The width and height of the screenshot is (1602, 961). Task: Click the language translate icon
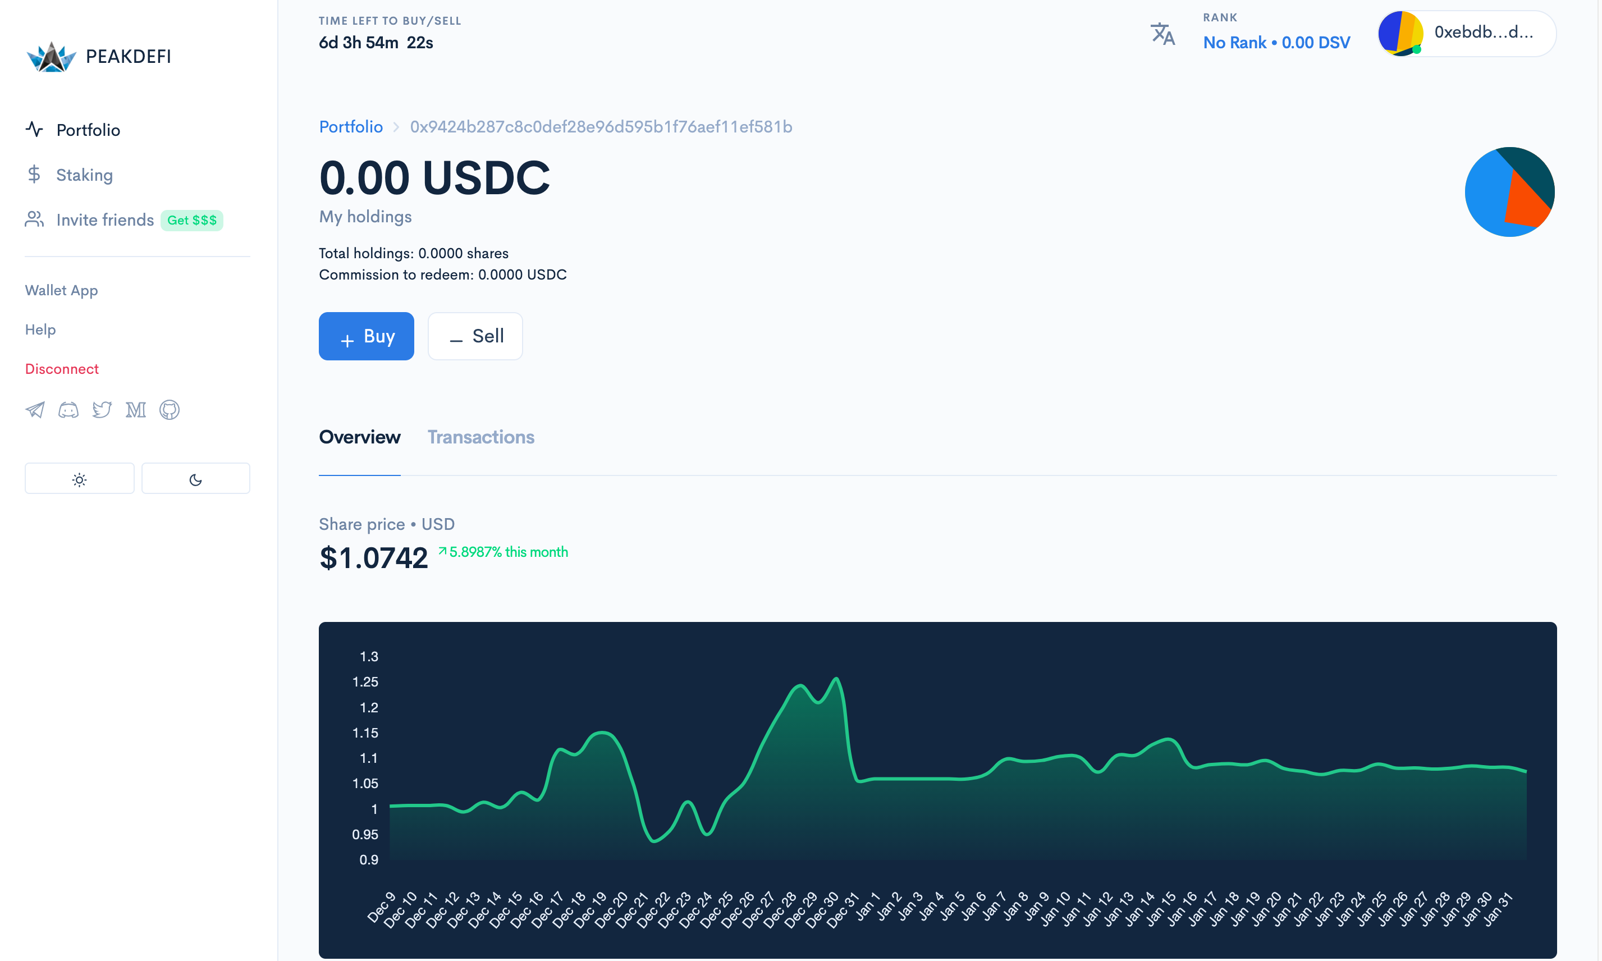tap(1163, 34)
